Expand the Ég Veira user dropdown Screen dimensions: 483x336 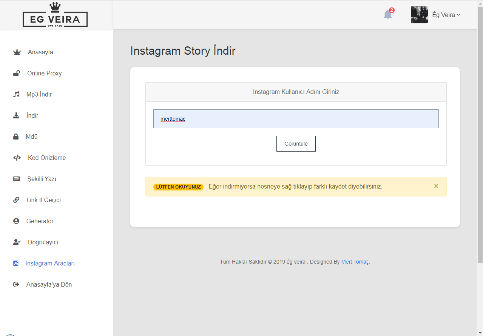[446, 15]
